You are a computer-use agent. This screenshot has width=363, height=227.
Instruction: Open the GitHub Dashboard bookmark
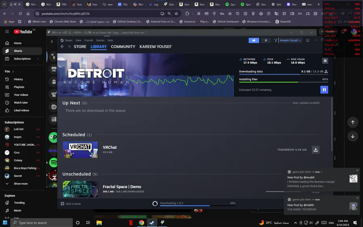[x=225, y=21]
